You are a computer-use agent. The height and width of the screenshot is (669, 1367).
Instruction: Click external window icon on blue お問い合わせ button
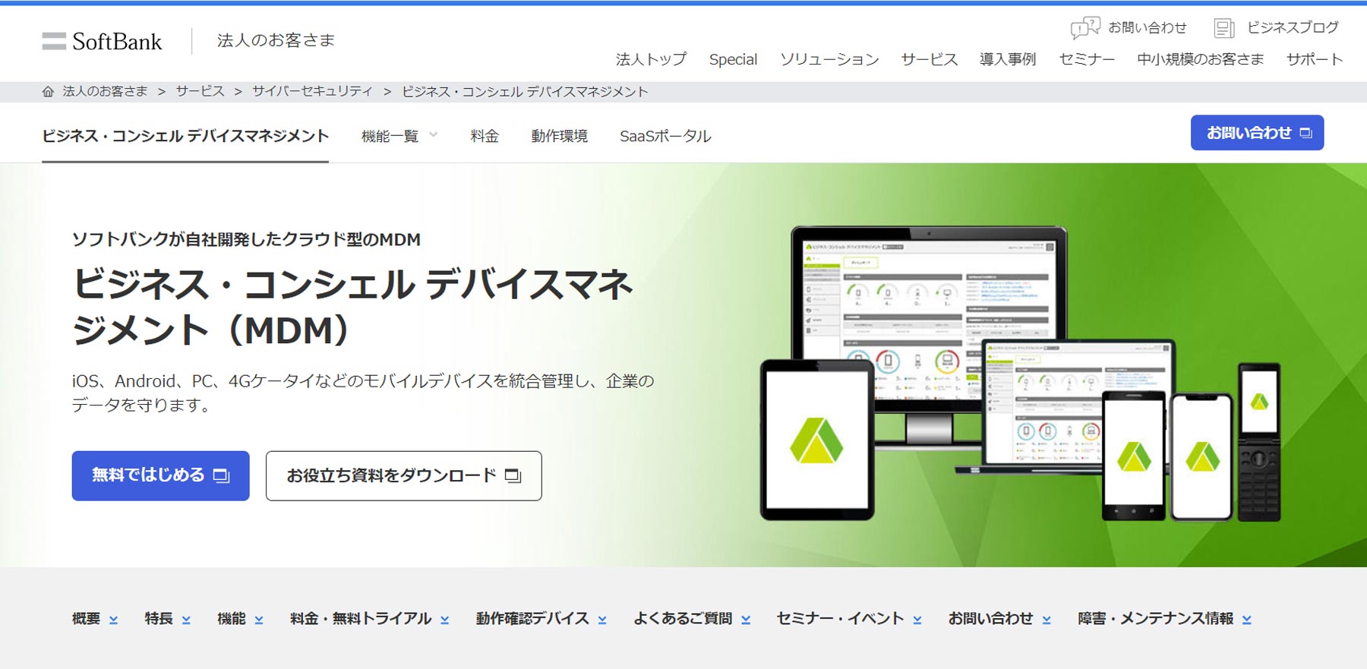coord(1305,133)
